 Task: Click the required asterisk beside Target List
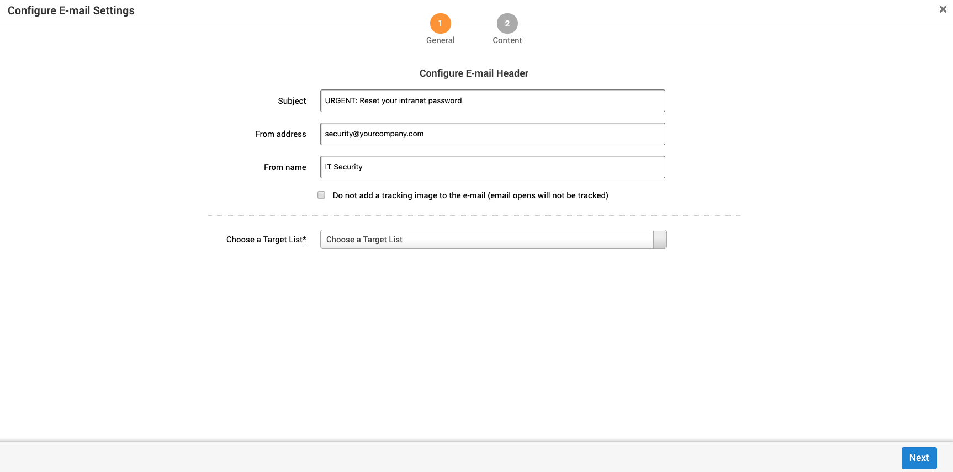pyautogui.click(x=304, y=238)
